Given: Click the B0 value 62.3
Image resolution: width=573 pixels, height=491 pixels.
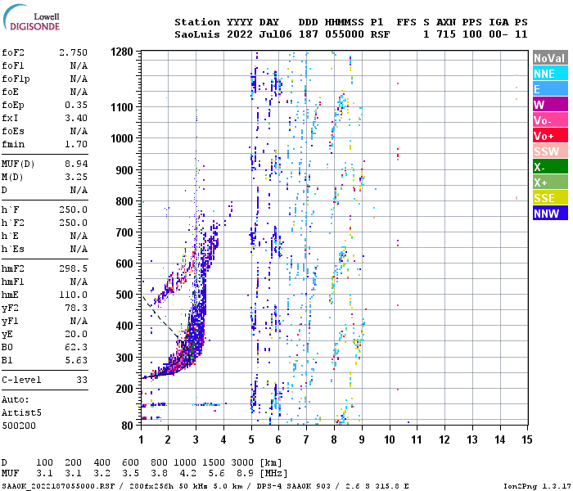Looking at the screenshot, I should 76,347.
